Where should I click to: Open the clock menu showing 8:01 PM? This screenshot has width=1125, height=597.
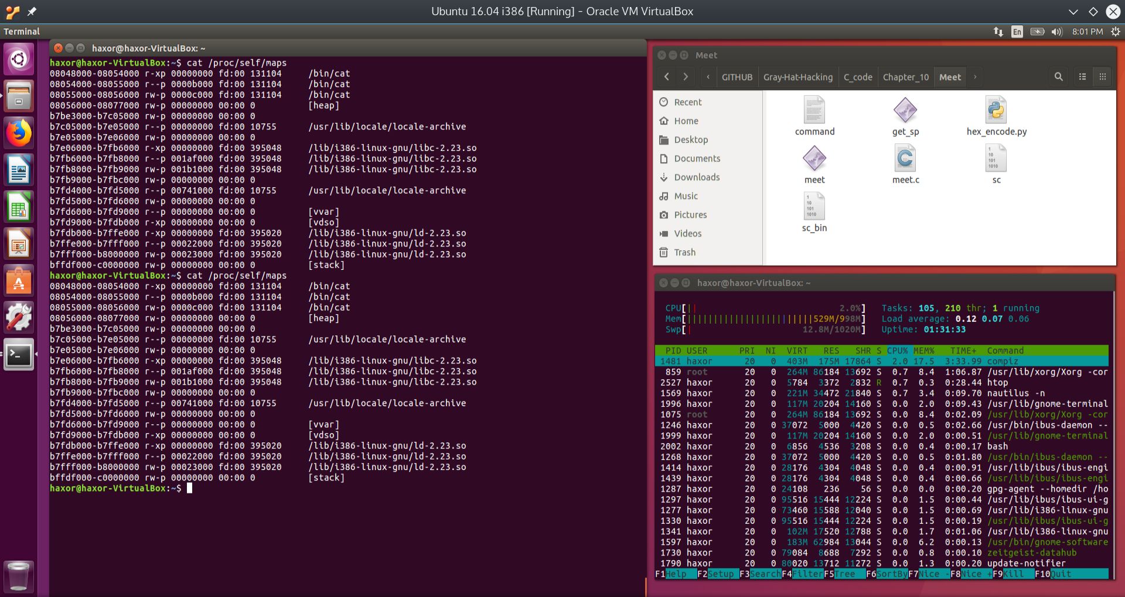(1087, 32)
